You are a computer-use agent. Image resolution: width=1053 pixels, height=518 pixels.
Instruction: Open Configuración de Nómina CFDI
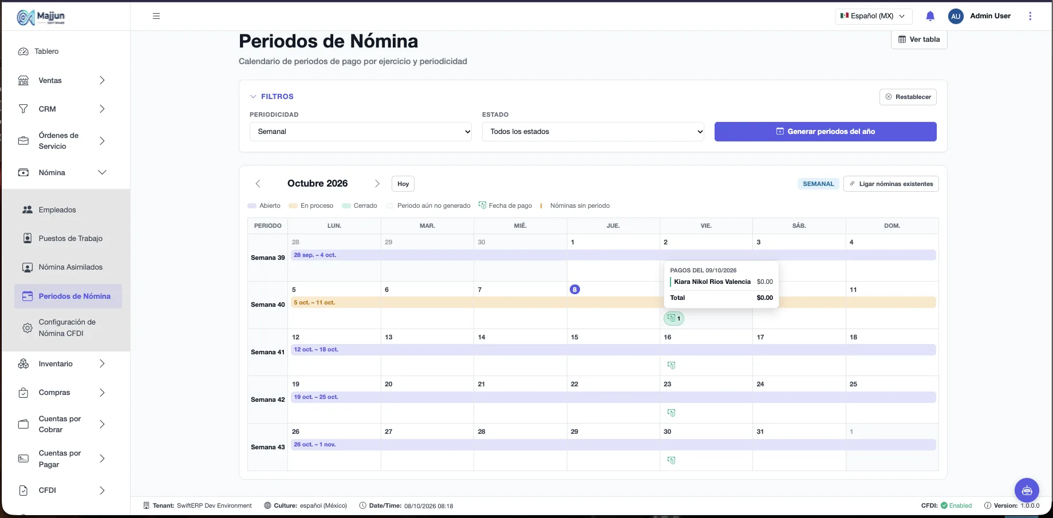(x=67, y=328)
